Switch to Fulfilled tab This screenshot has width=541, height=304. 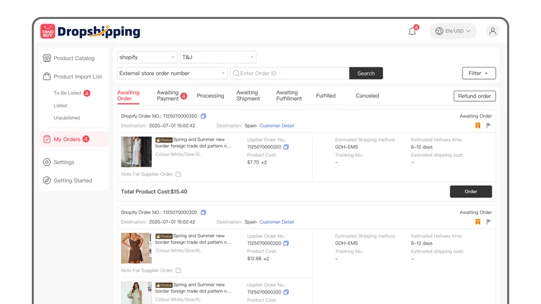pos(326,96)
